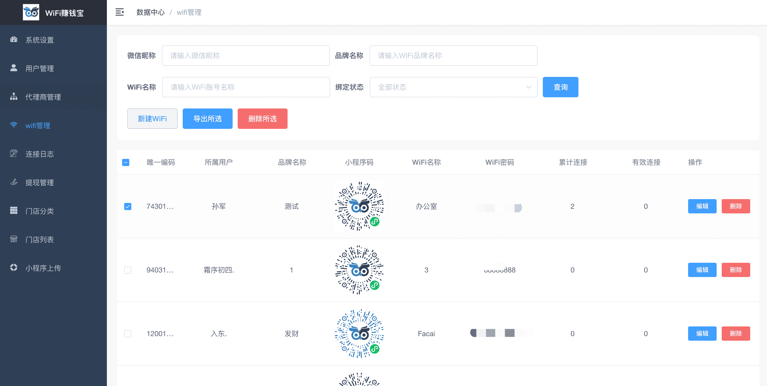Click the 连接日志 notepad icon

click(x=14, y=153)
